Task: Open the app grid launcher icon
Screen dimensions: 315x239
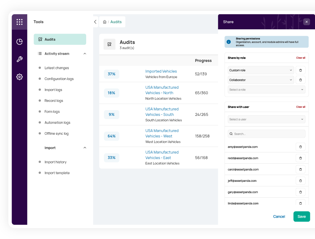Action: coord(20,22)
